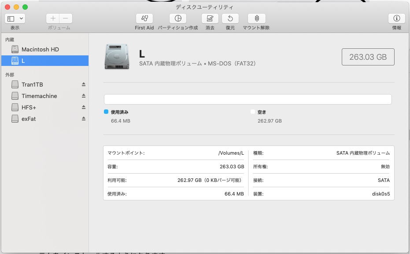Click the 表示 label in the toolbar
Screen dimensions: 410x254
click(15, 28)
